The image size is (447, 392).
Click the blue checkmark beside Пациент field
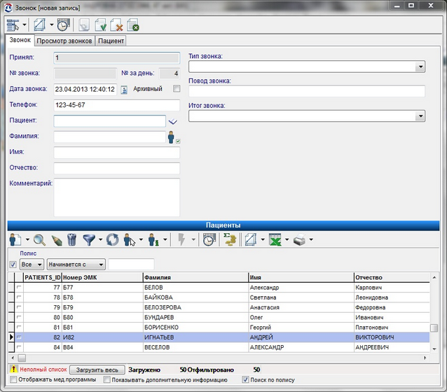tap(173, 122)
